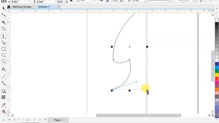Add a page before the current page

[x=9, y=120]
